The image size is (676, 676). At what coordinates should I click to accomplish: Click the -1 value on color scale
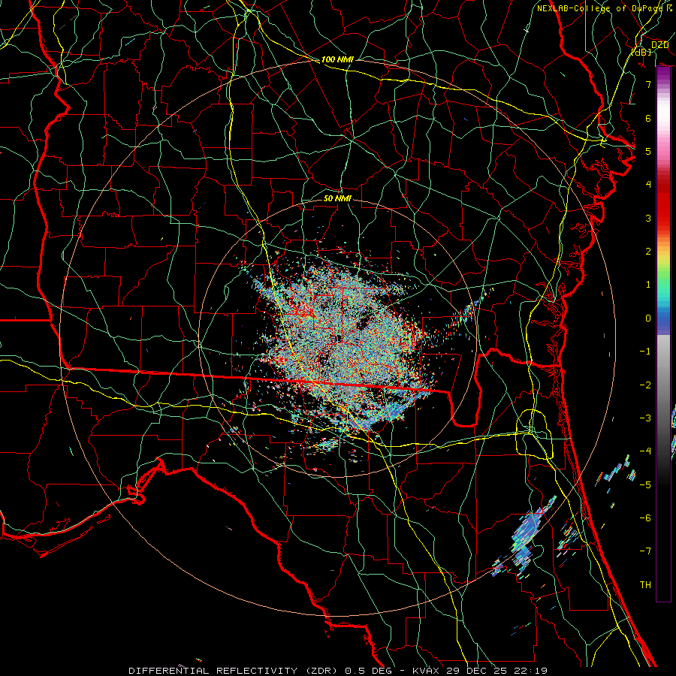(645, 352)
